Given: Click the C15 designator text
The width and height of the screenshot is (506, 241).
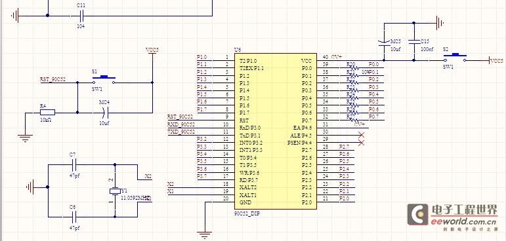Looking at the screenshot, I should click(425, 41).
